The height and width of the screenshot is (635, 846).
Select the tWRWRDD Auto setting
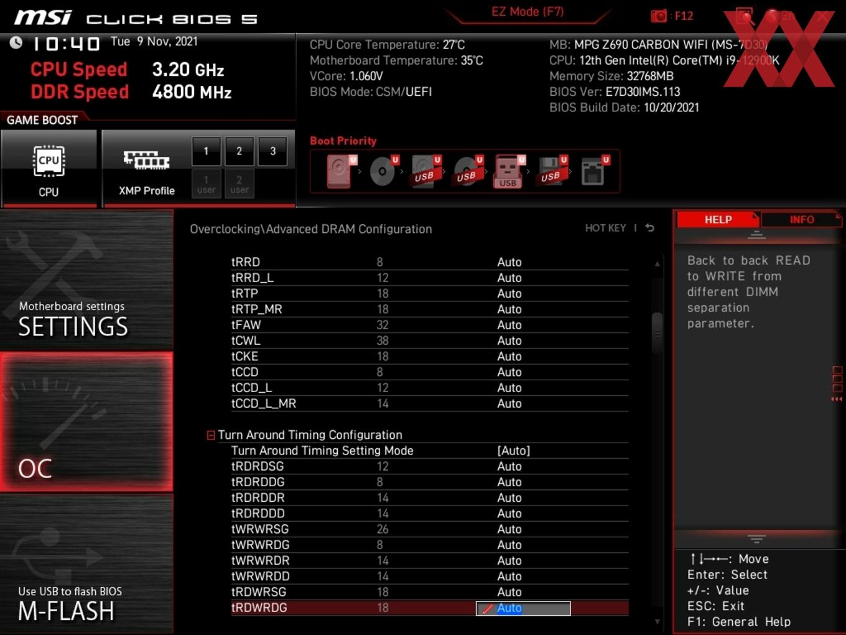tap(509, 576)
